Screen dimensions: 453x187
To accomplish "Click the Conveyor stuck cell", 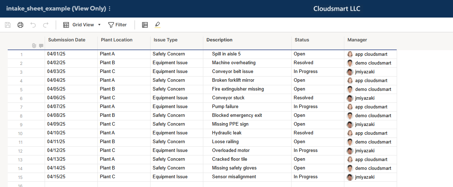I will (247, 98).
